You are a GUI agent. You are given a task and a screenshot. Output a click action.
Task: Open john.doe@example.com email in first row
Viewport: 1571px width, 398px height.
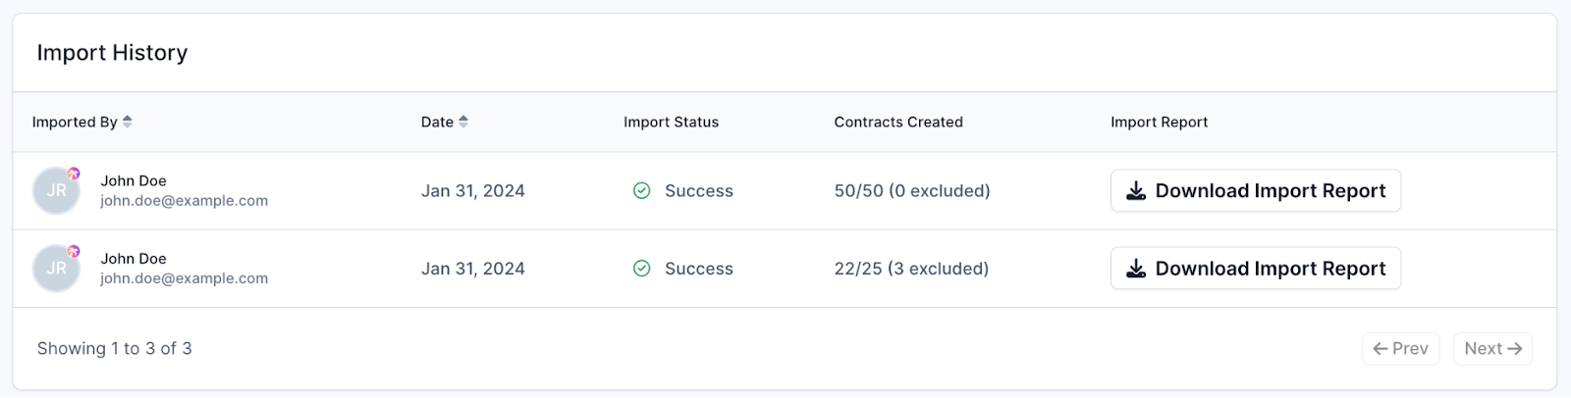[185, 200]
